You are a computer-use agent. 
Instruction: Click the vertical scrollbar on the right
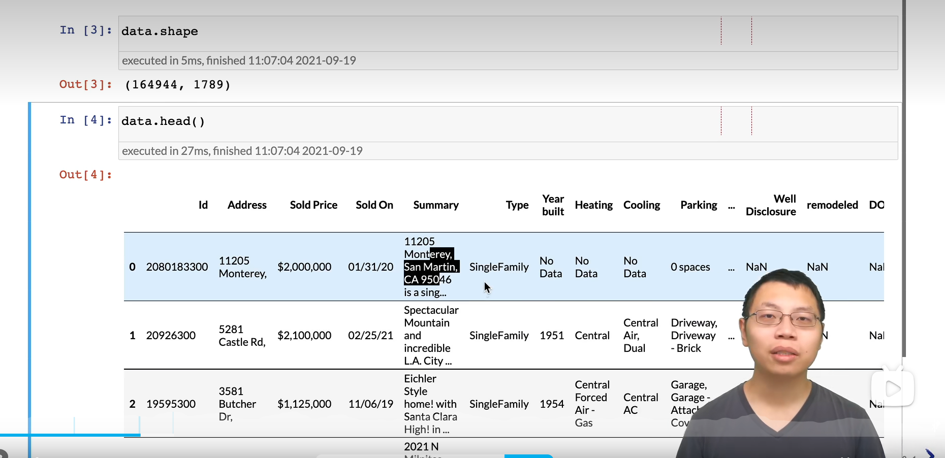click(x=904, y=178)
